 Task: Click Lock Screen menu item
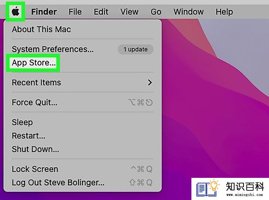coord(35,169)
